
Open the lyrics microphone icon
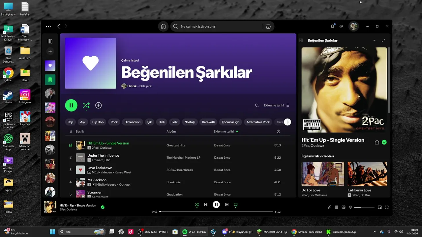[329, 207]
